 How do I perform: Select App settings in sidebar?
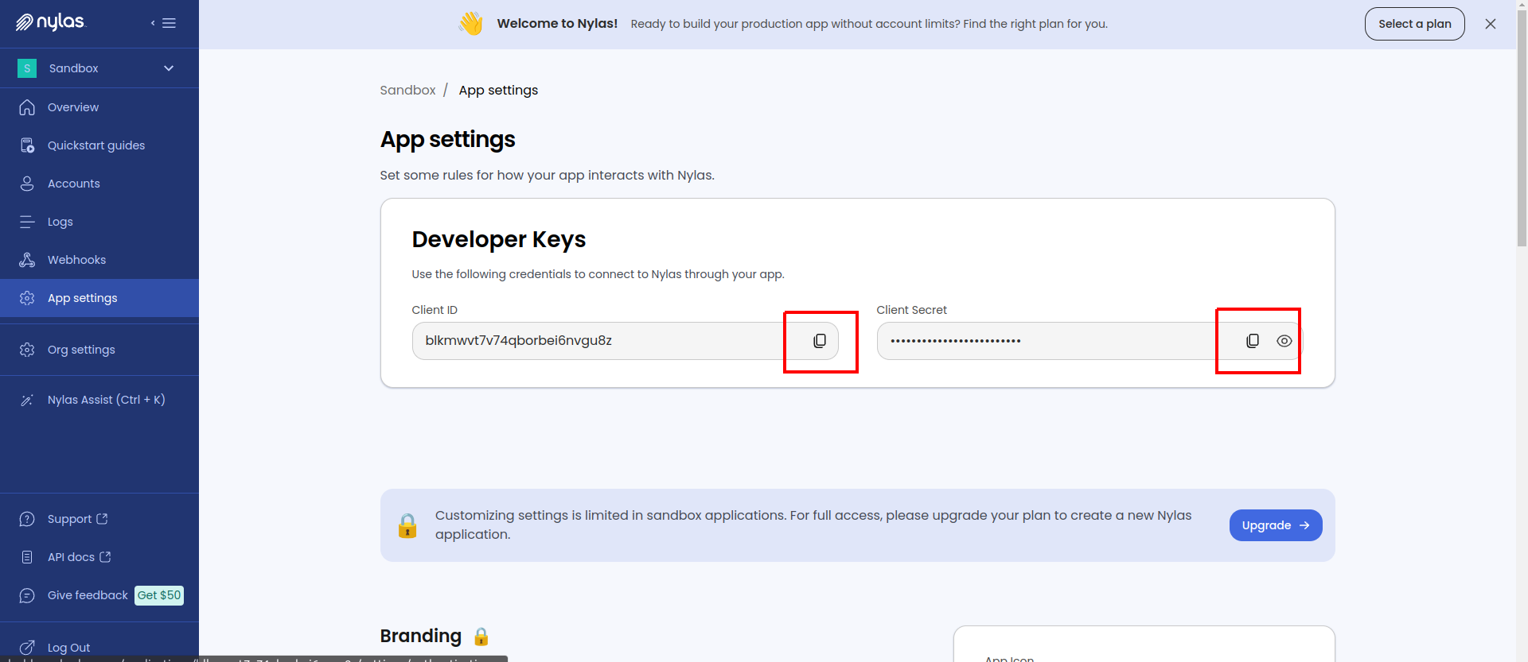[99, 298]
